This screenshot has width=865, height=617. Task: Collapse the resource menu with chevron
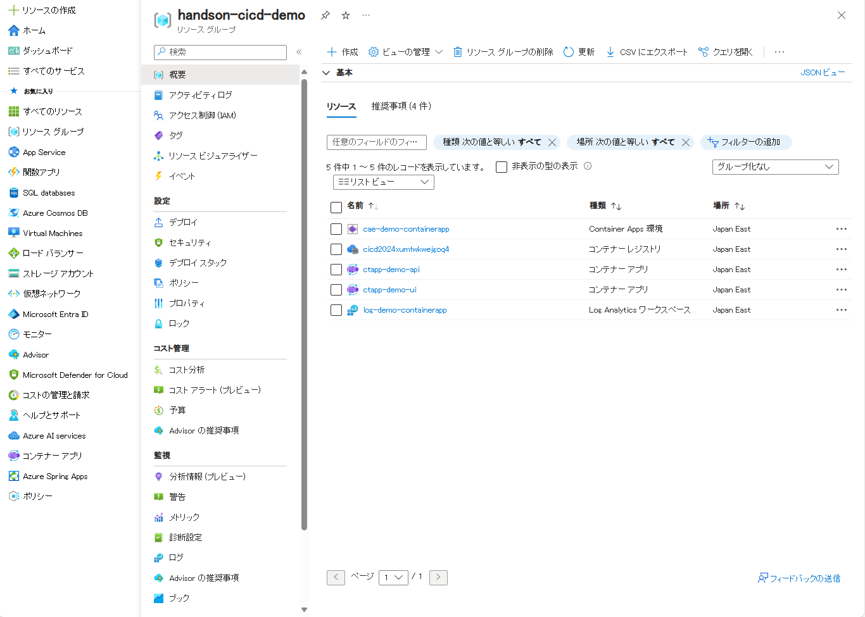(x=299, y=52)
